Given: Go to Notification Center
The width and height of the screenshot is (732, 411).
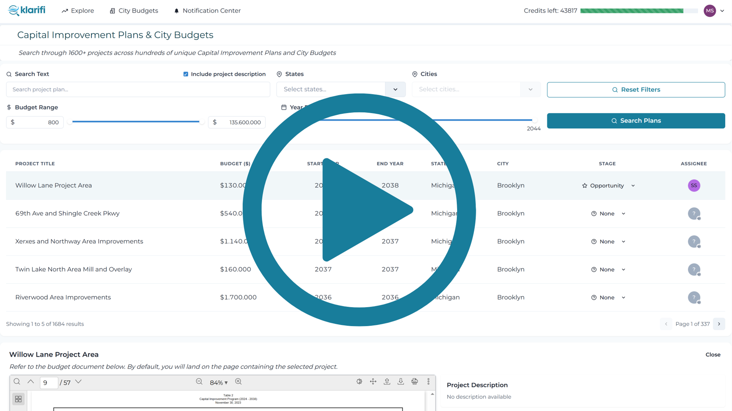Looking at the screenshot, I should [207, 11].
